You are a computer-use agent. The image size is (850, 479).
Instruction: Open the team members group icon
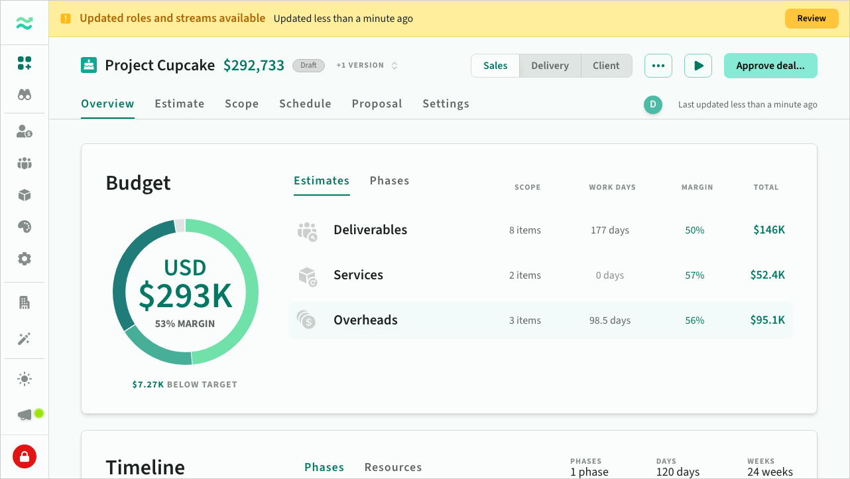[25, 163]
